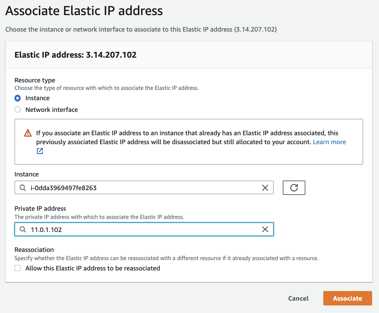Click the Elastic IP address 3.14.207.102 panel header
Screen dimensions: 379x313
click(75, 55)
